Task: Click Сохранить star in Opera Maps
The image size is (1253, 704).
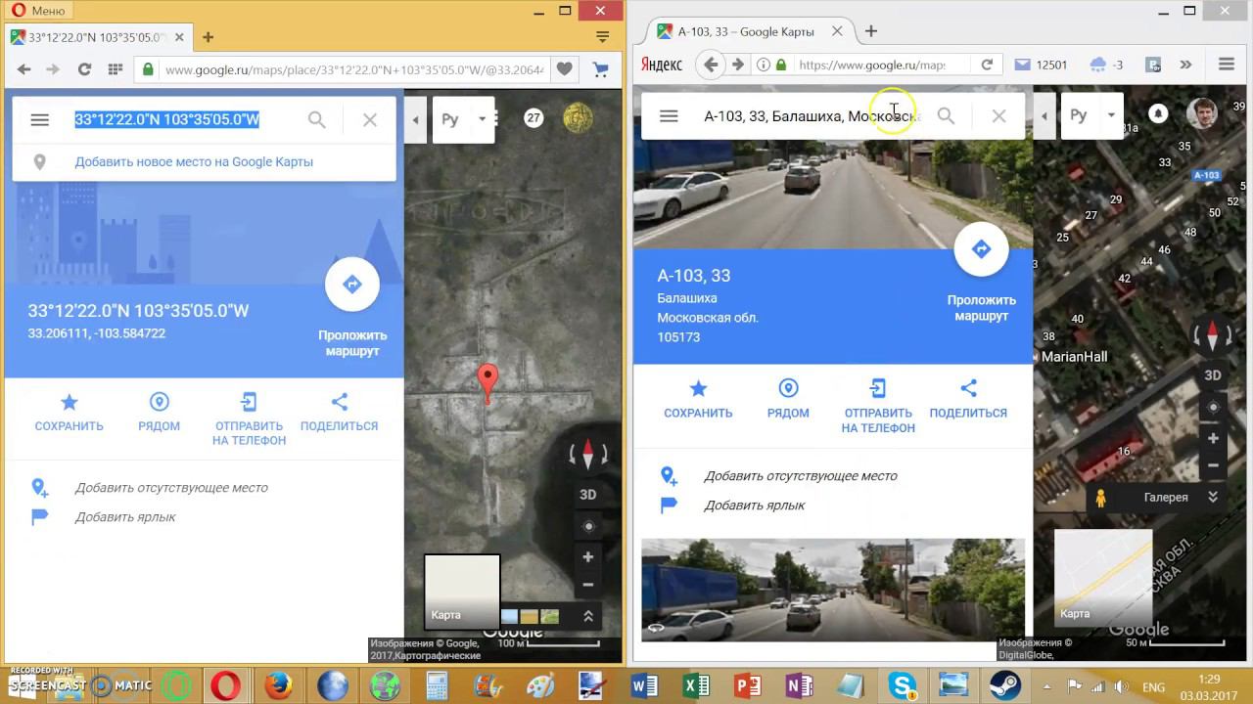Action: pos(69,412)
